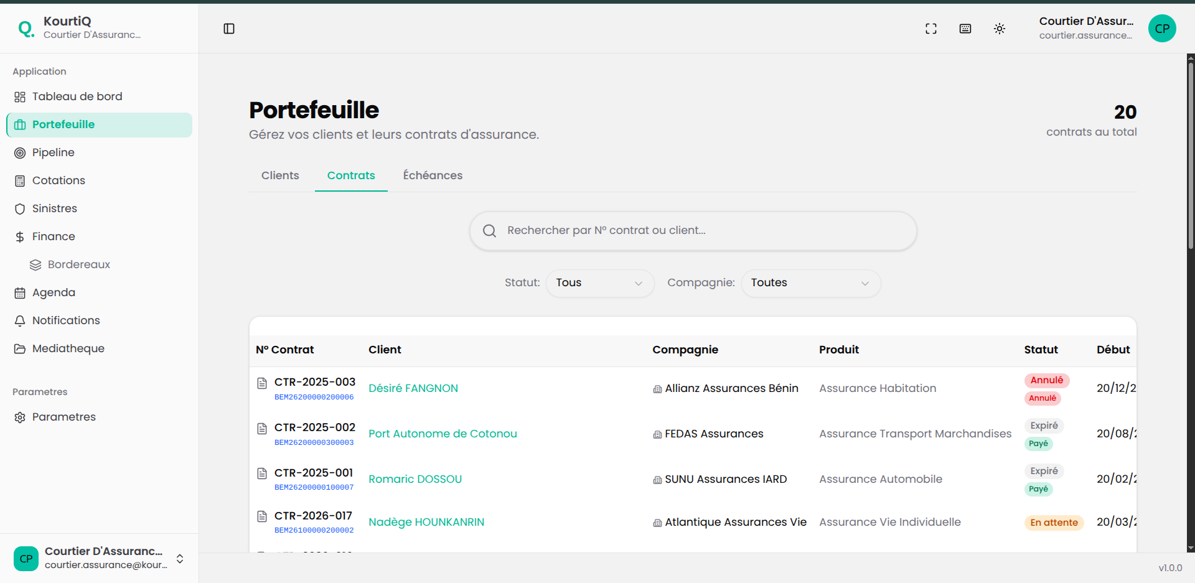Open the Pipeline section

tap(53, 152)
